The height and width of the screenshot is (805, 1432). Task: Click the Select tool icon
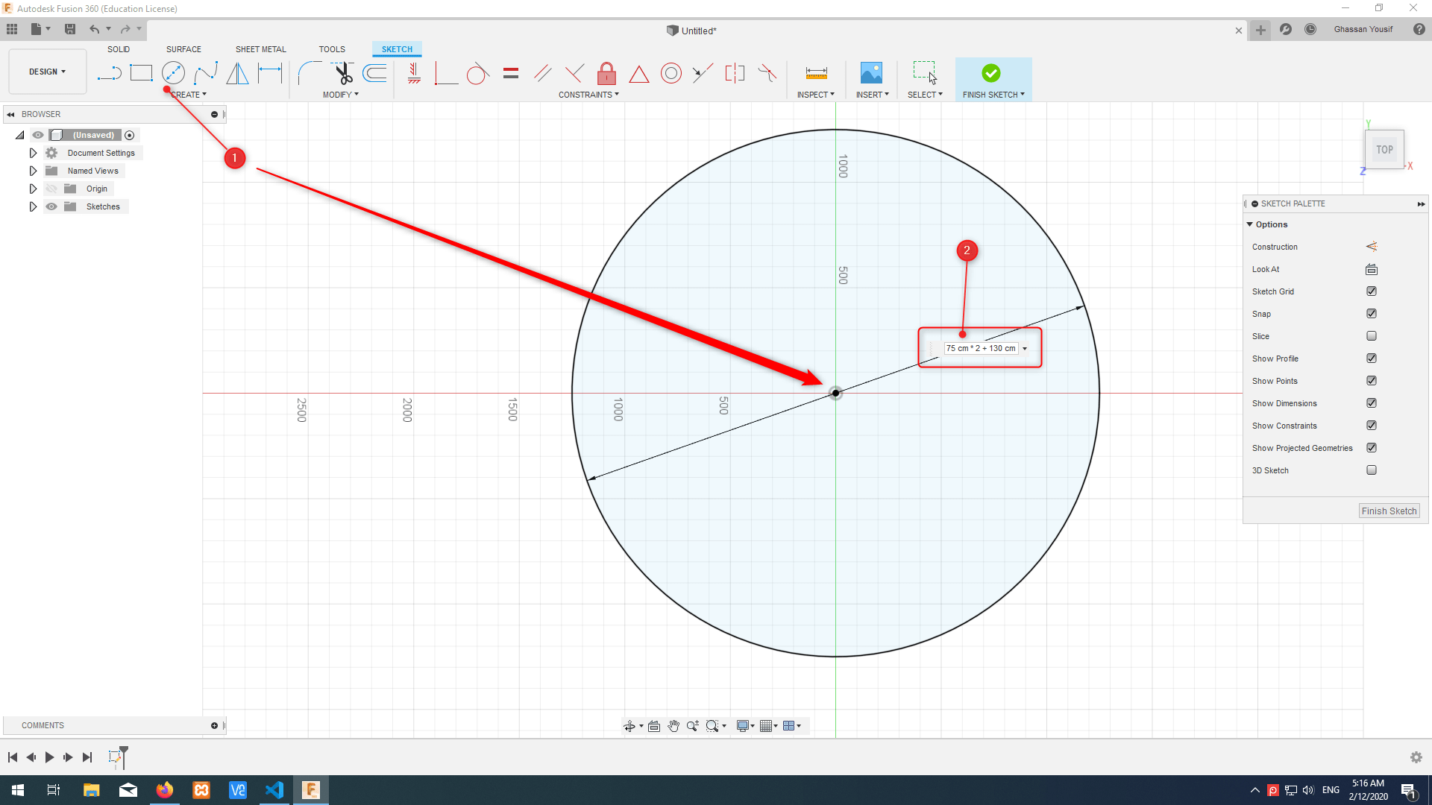[x=925, y=72]
